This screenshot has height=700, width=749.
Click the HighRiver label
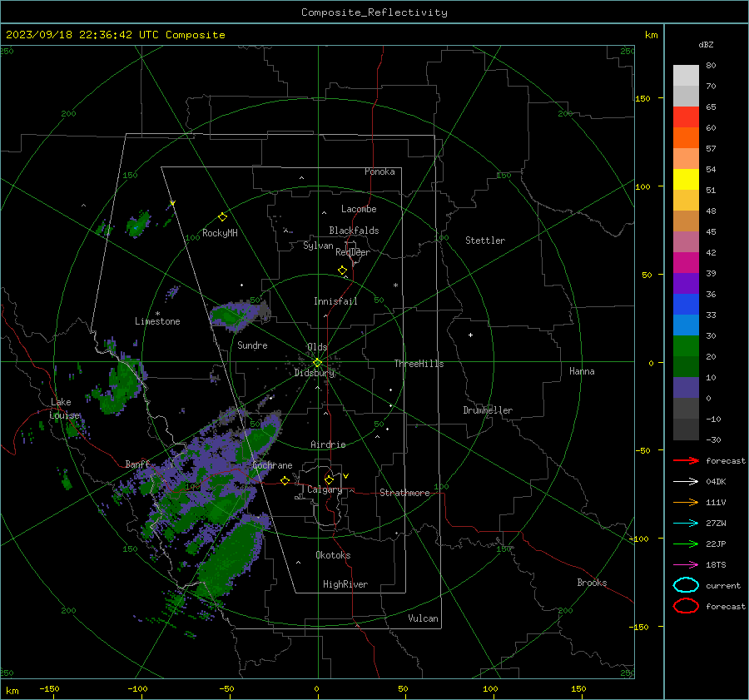(x=345, y=584)
